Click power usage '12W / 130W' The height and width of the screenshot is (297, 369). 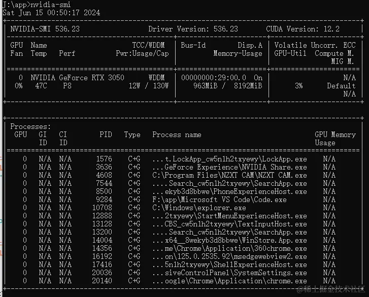coord(149,86)
